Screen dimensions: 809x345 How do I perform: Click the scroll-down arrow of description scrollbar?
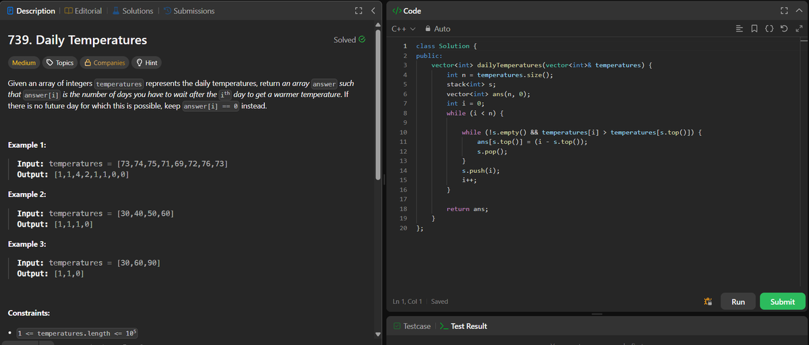pos(380,334)
